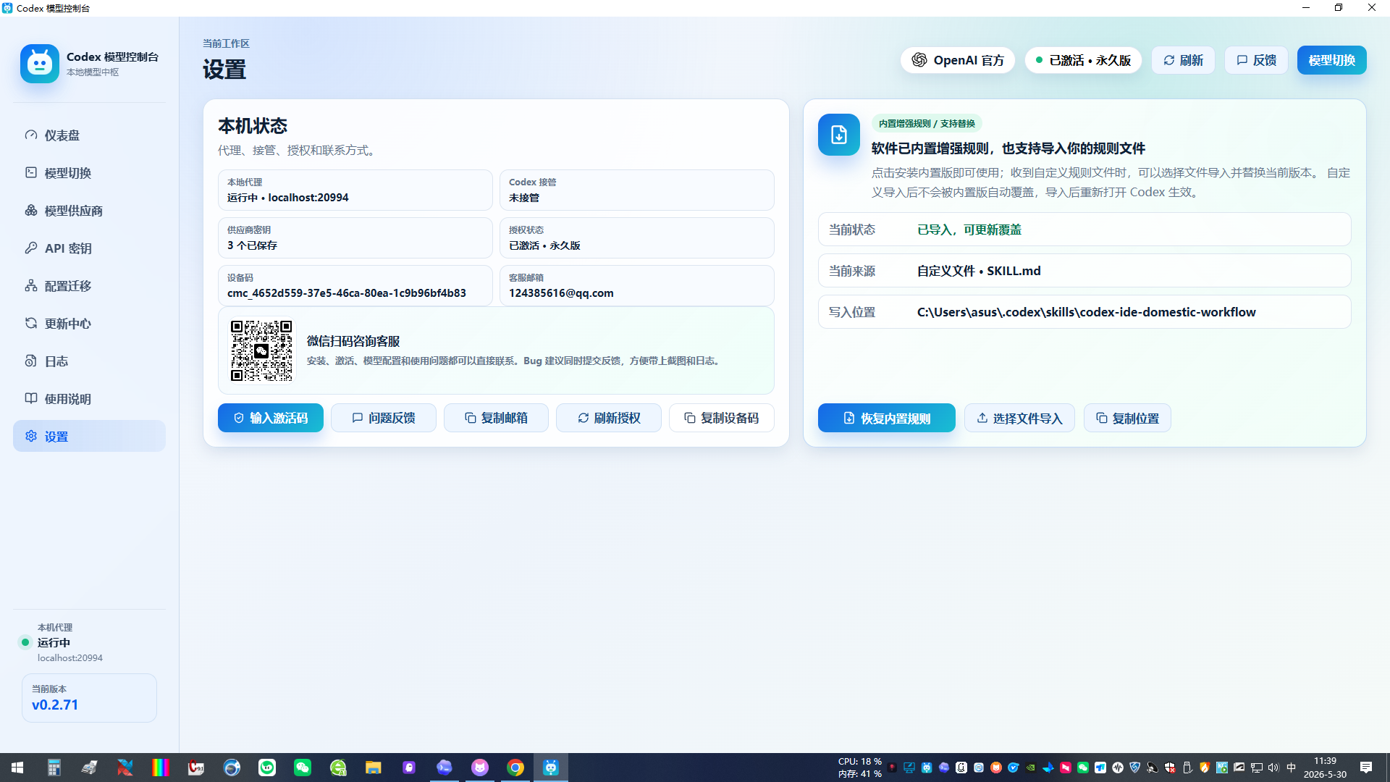
Task: Click the device code cmc_4652d559 value
Action: tap(347, 293)
